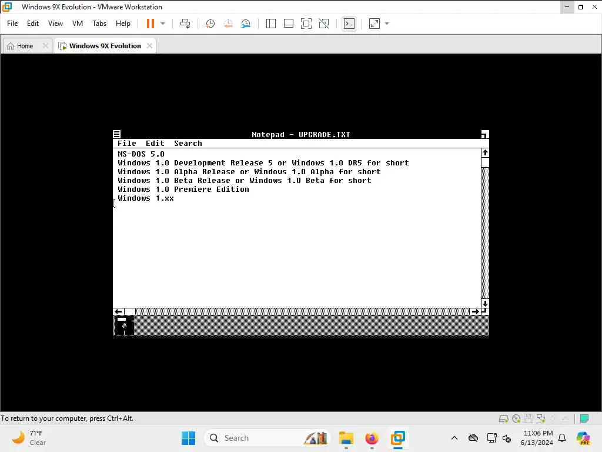Click Notepad vertical scroll up arrow

point(485,153)
